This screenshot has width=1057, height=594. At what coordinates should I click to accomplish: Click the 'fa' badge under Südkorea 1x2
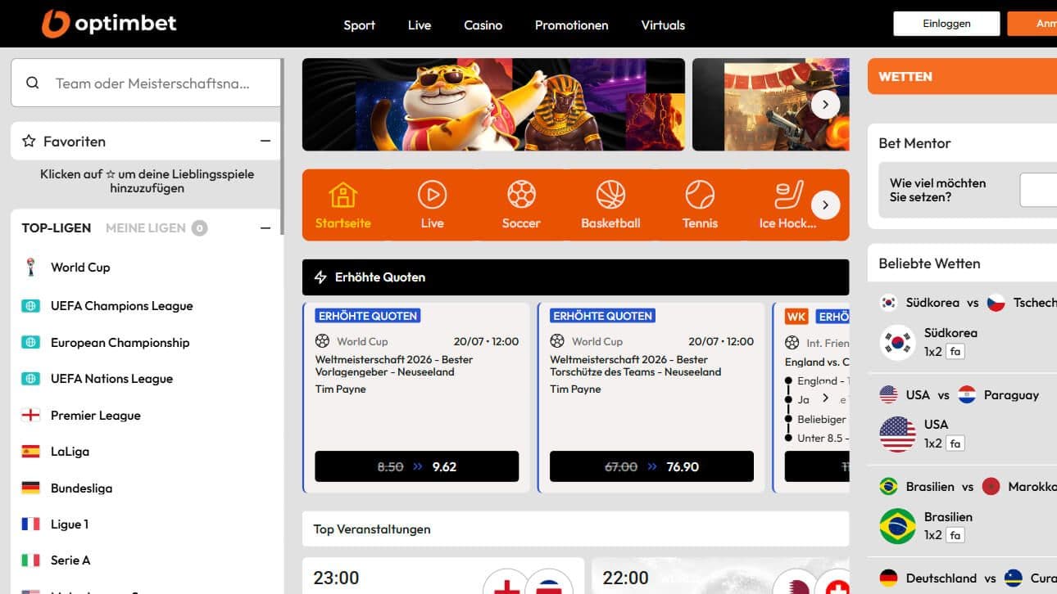click(955, 352)
